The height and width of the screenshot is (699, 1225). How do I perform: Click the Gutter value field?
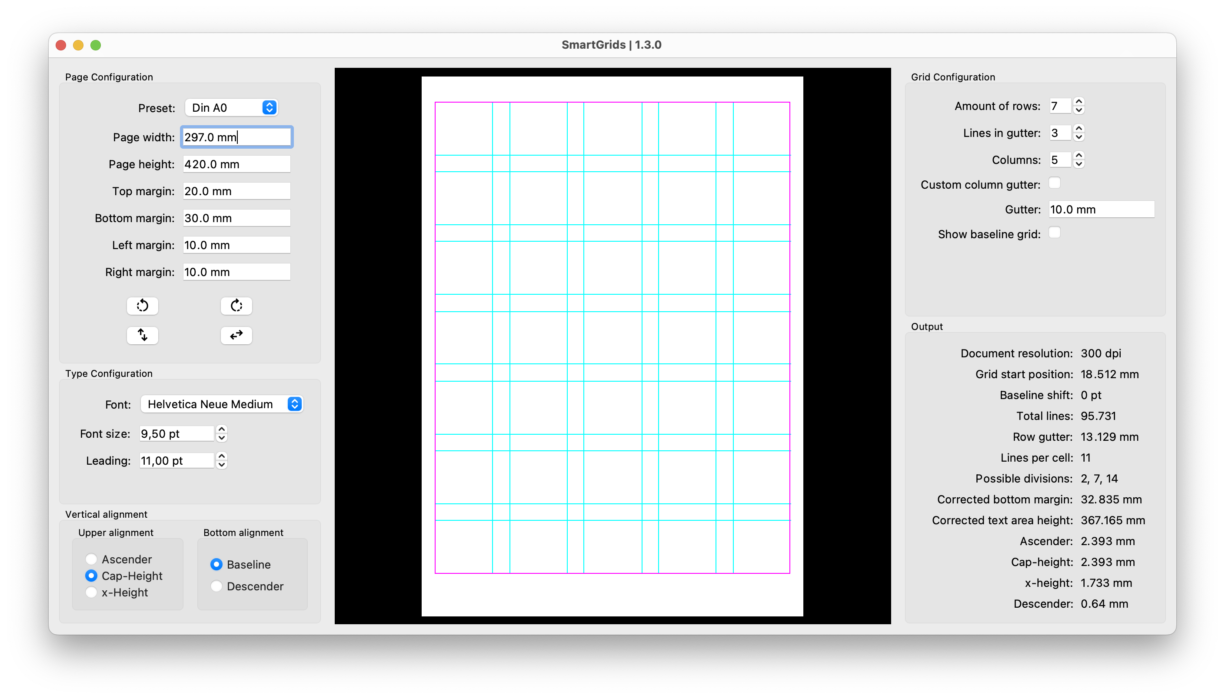point(1101,210)
